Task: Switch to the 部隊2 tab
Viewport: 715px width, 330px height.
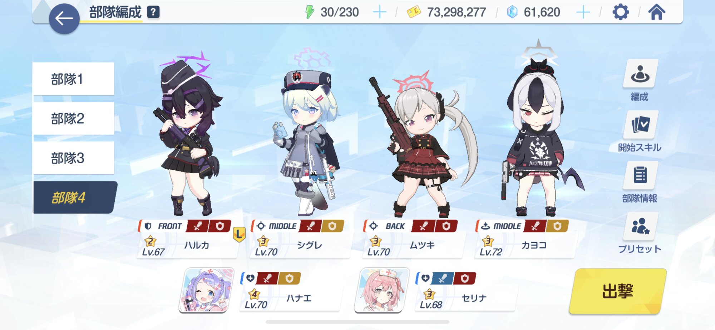Action: coord(74,119)
